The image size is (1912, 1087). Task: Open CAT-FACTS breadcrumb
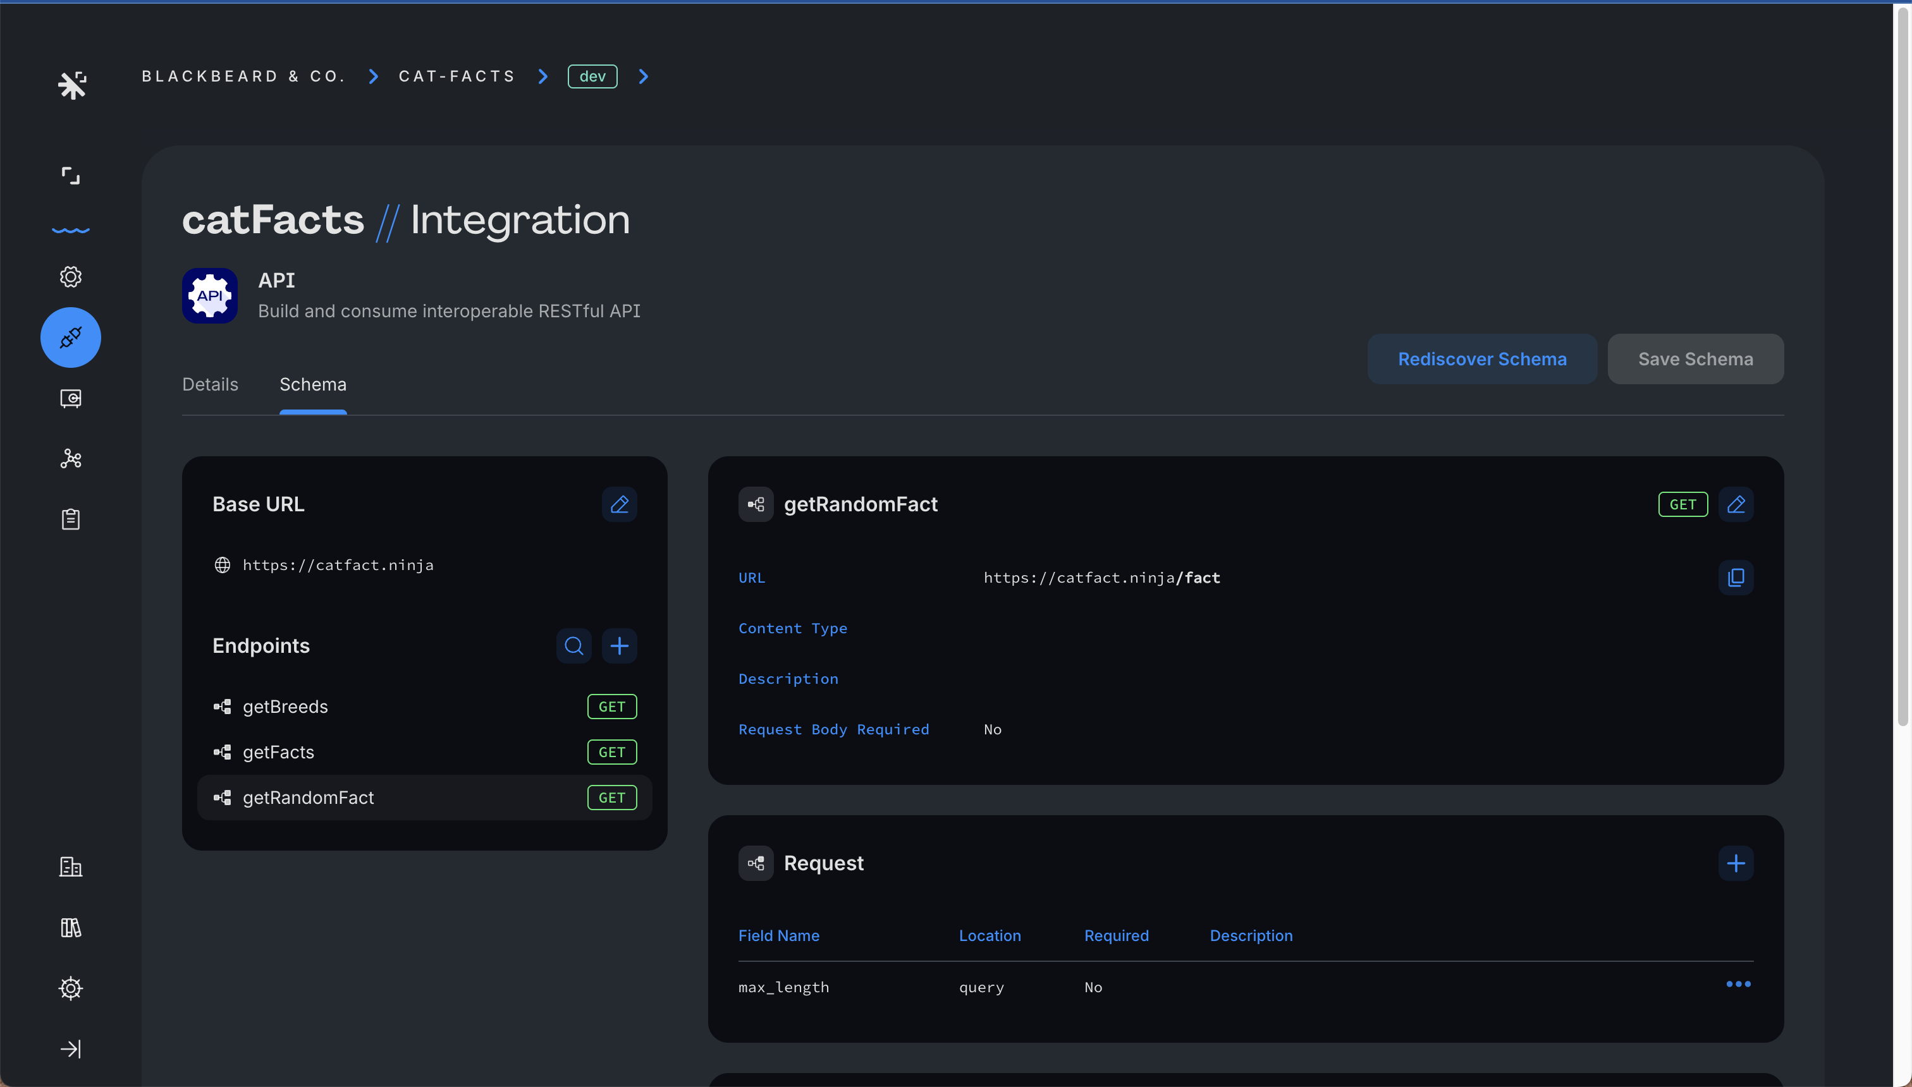coord(457,77)
